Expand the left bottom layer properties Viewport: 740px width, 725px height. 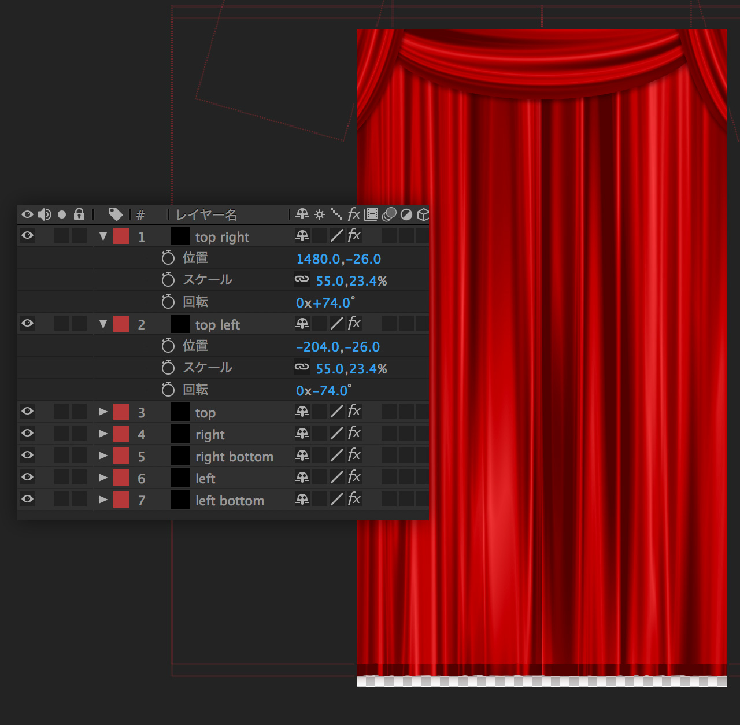coord(103,500)
